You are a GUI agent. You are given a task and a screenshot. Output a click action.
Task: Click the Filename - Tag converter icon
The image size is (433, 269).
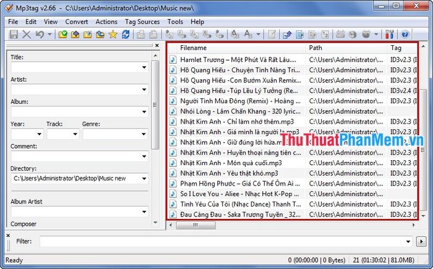[182, 35]
